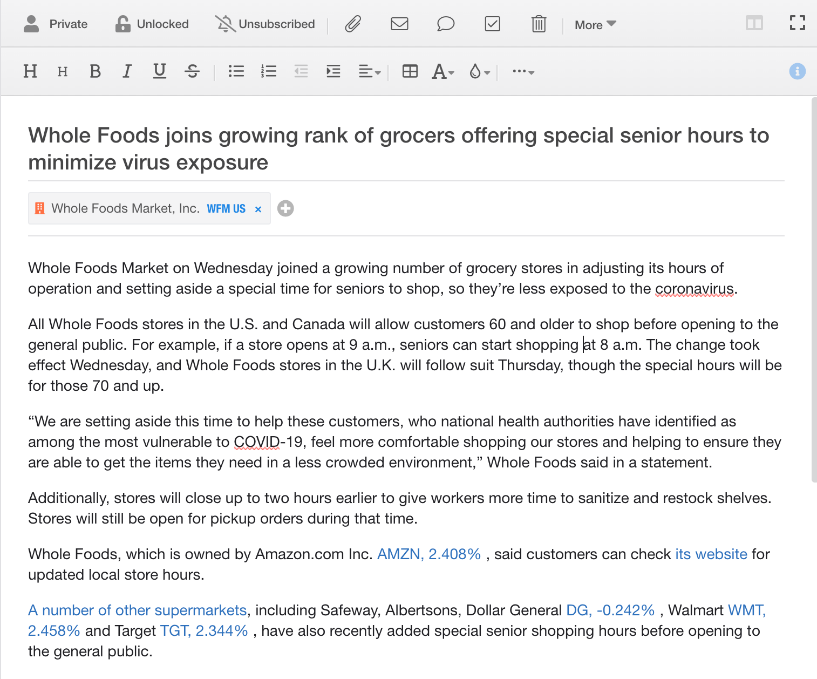Apply large heading H format
817x679 pixels.
(x=30, y=71)
